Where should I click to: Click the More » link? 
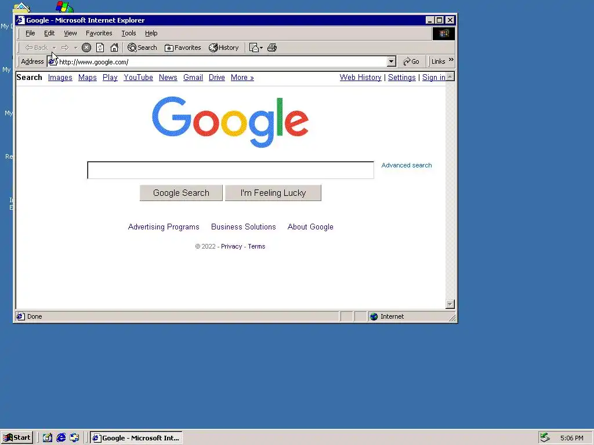pyautogui.click(x=242, y=78)
